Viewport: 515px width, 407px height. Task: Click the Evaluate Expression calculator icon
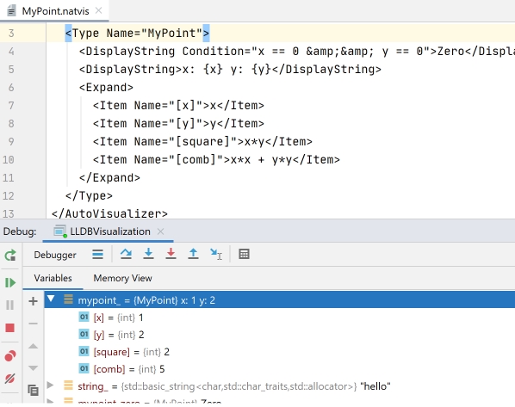[244, 254]
